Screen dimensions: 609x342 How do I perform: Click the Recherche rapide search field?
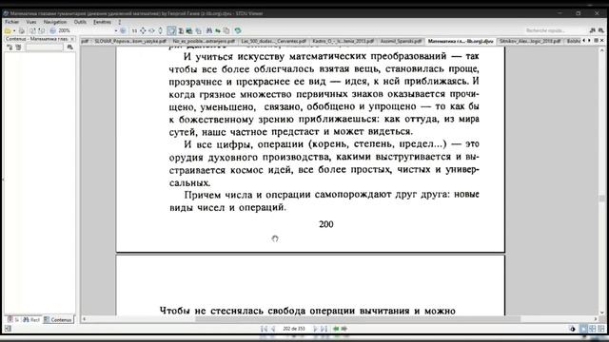556,30
